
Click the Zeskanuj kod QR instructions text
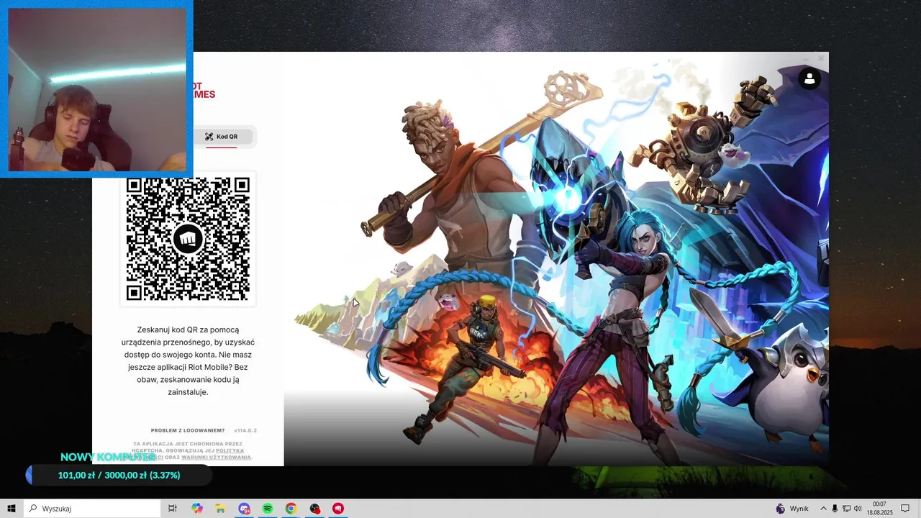tap(188, 360)
